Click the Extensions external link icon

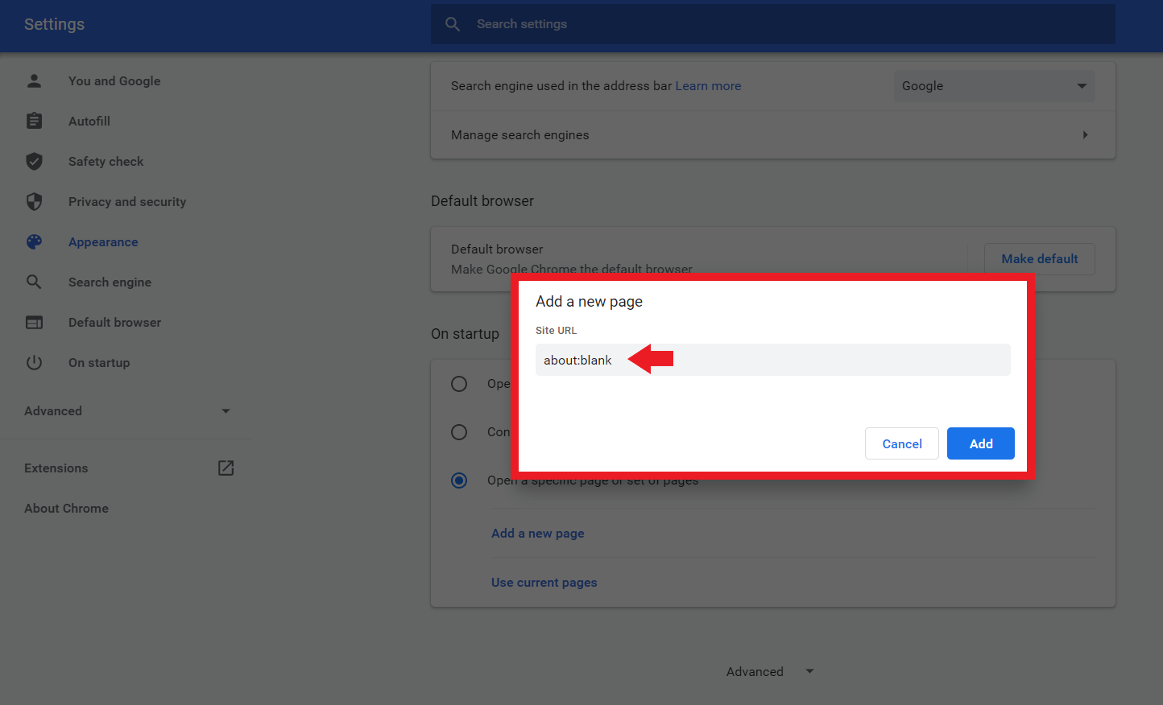coord(226,468)
